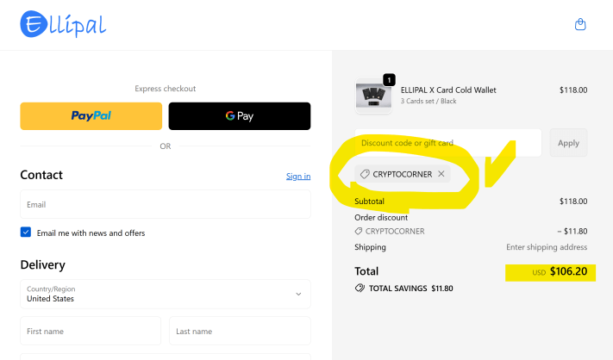613x360 pixels.
Task: Click the ELLIPAL X Card Cold Wallet title
Action: pos(448,90)
